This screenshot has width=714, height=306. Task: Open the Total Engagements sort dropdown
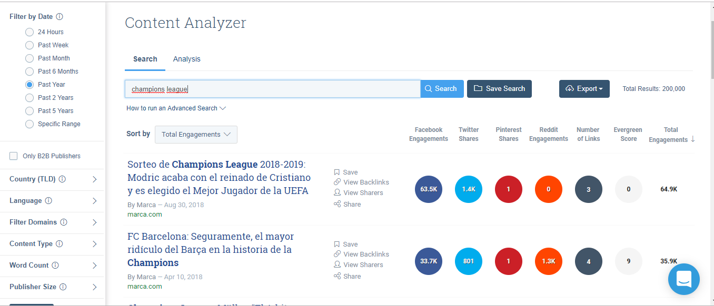coord(196,135)
